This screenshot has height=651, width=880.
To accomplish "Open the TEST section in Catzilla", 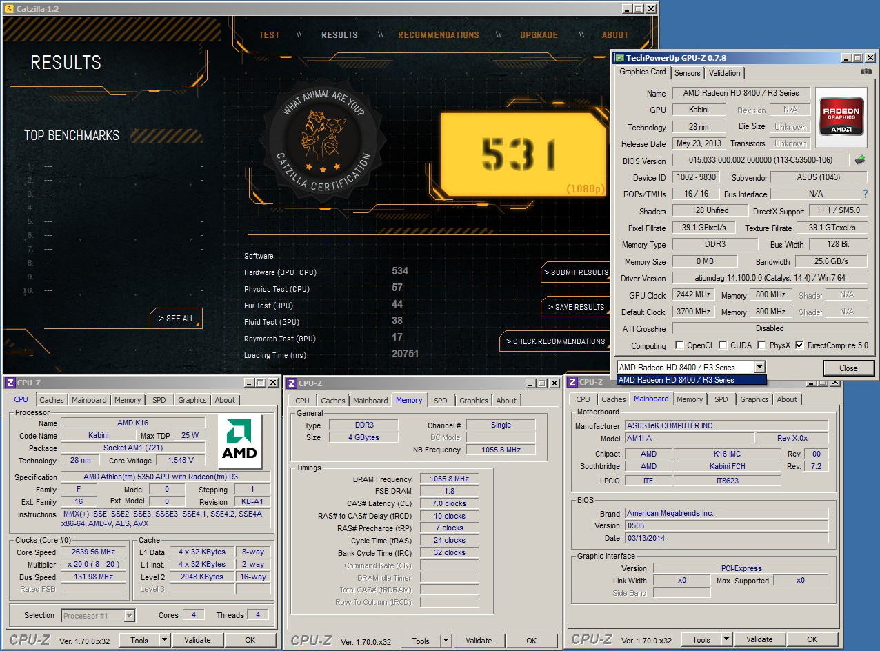I will coord(270,35).
